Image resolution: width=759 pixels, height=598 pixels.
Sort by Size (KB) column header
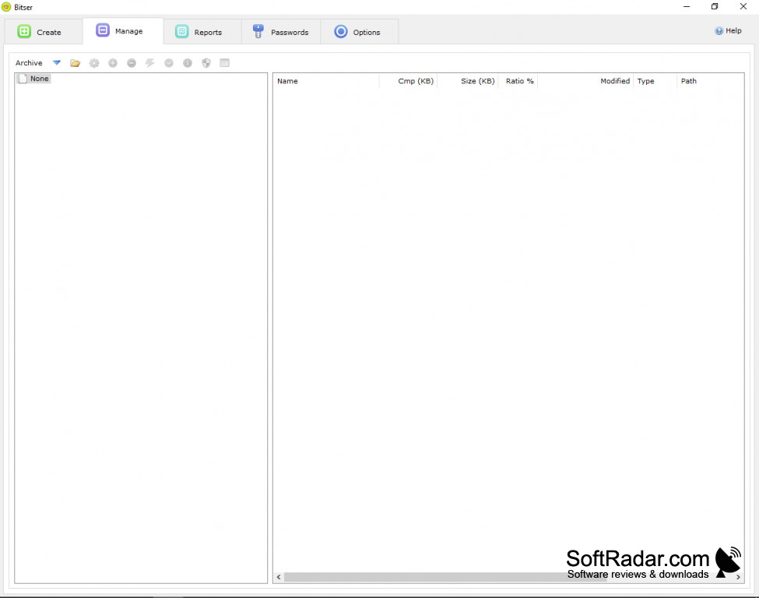tap(468, 81)
